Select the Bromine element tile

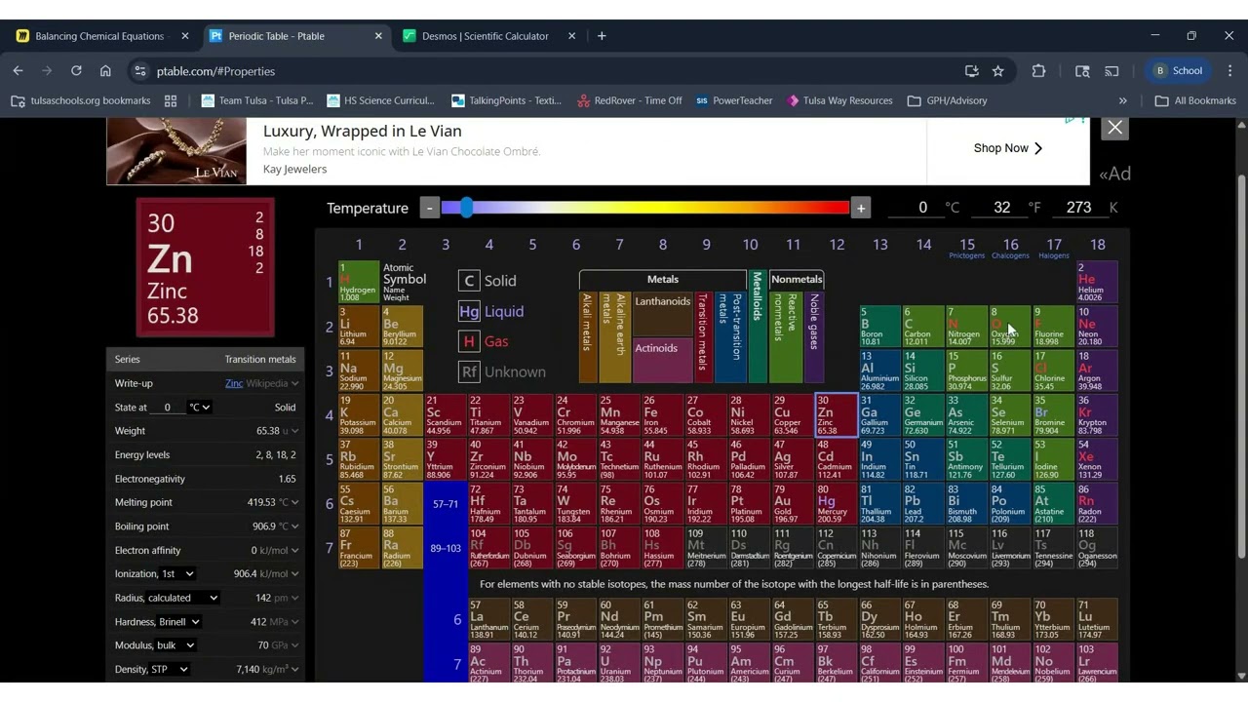tap(1053, 415)
